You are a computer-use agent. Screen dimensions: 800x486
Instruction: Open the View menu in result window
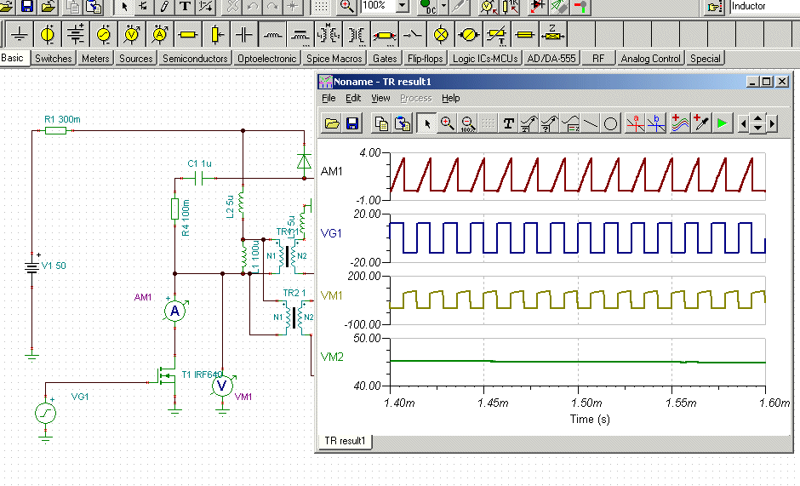pyautogui.click(x=380, y=98)
